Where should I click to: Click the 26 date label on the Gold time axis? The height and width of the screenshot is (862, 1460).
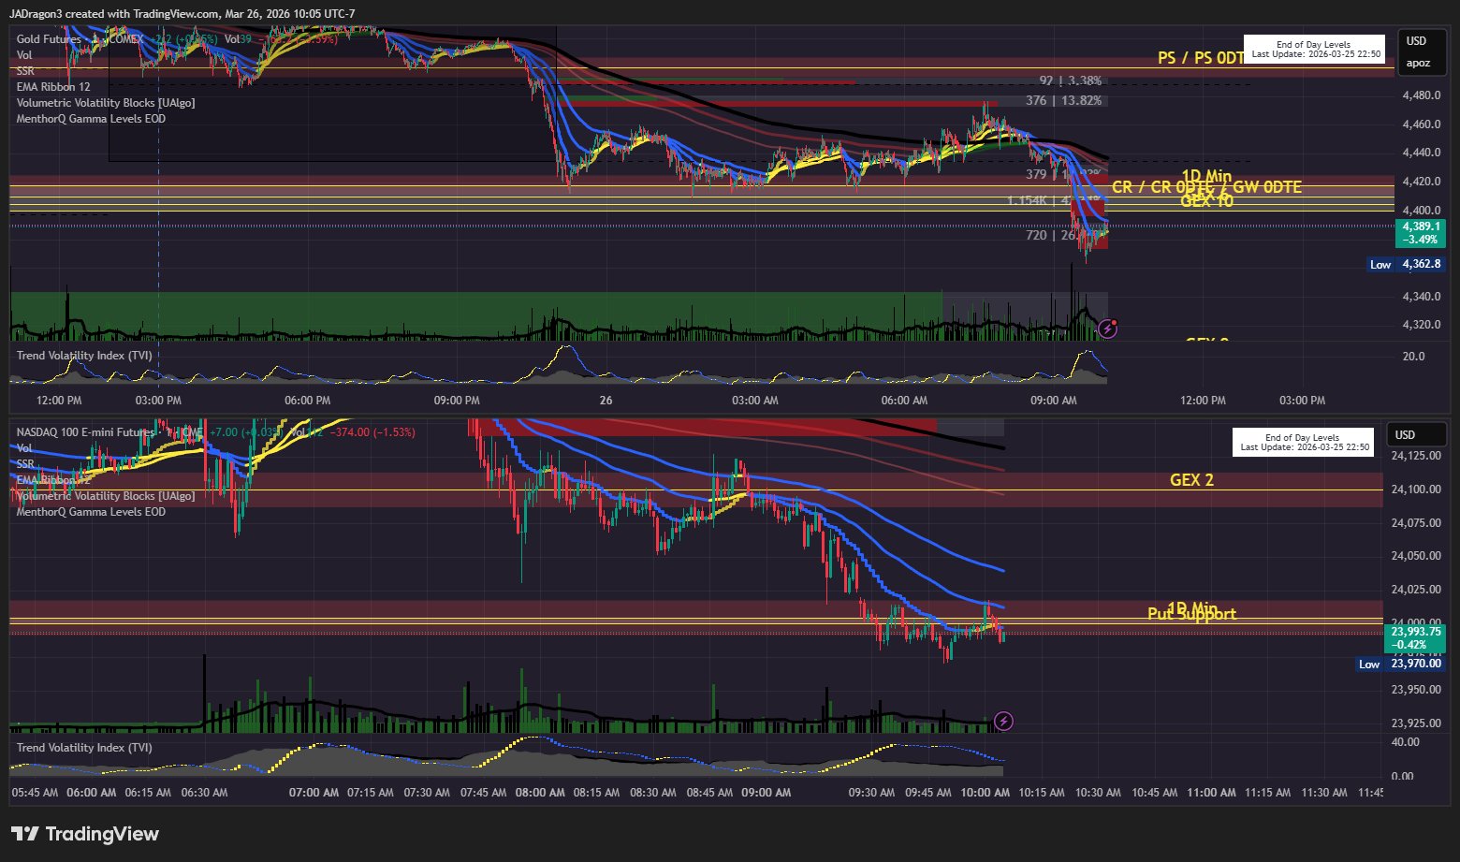[606, 401]
